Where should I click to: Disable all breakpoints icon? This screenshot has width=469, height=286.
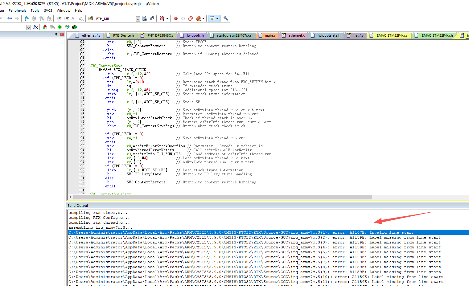point(191,18)
